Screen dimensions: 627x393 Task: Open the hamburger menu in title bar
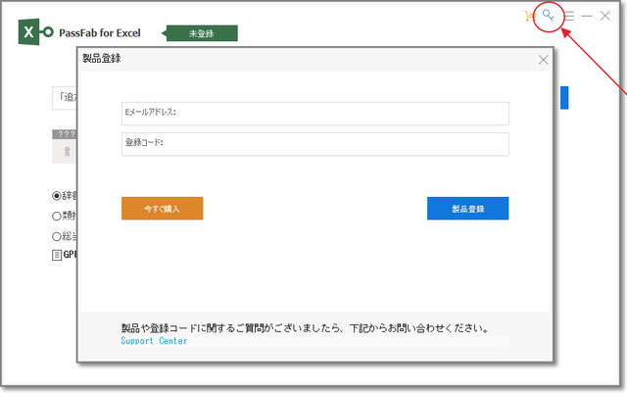(x=569, y=17)
